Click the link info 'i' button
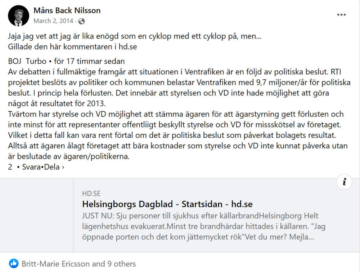The height and width of the screenshot is (272, 360). tap(344, 182)
